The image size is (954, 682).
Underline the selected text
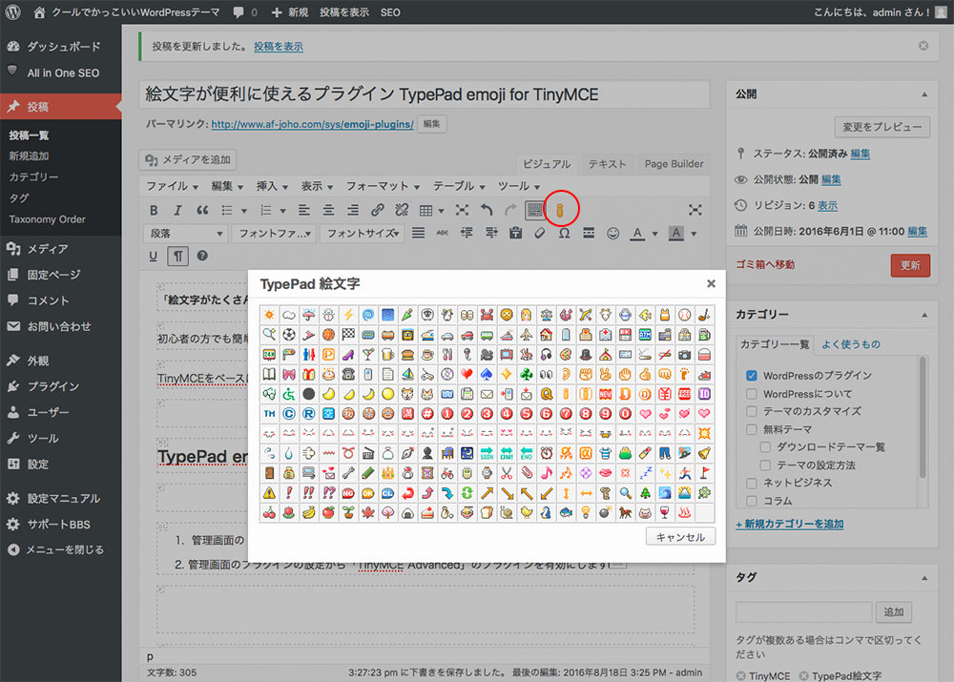[154, 257]
